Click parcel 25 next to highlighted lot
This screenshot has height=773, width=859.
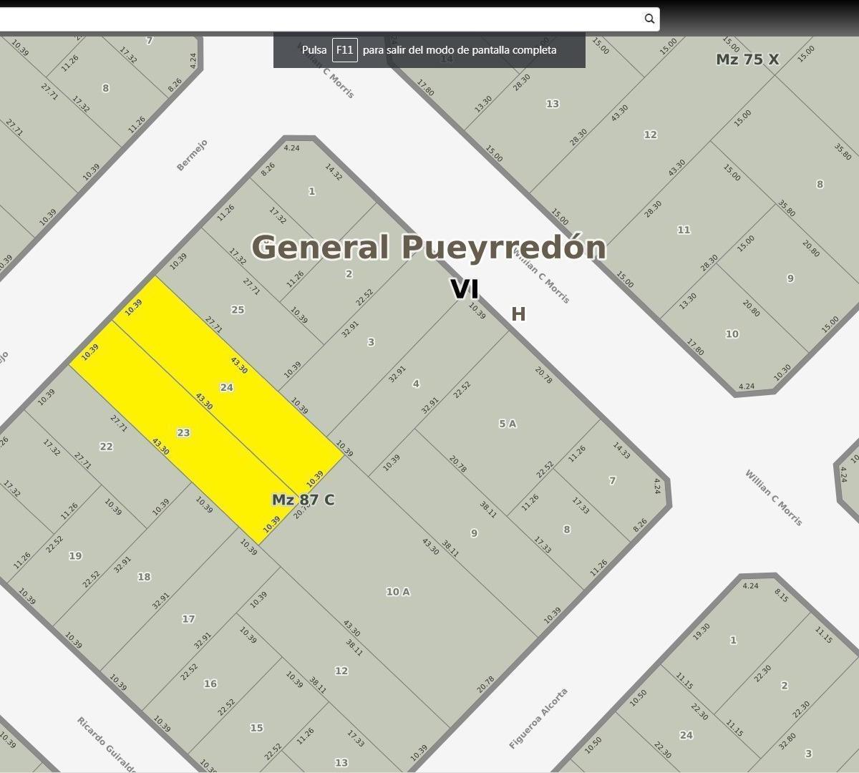[x=238, y=309]
